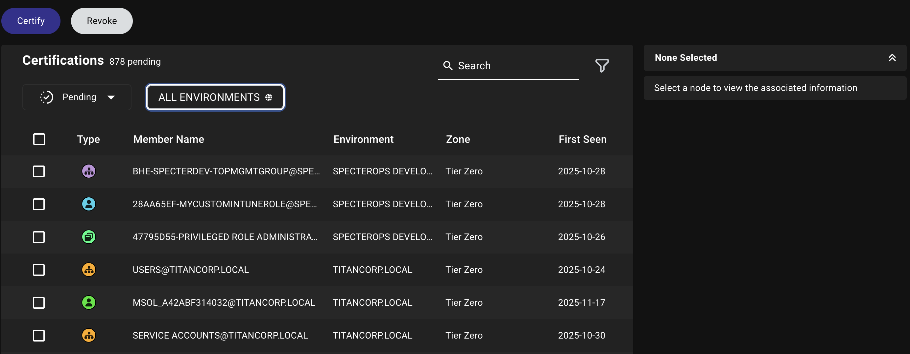Select the green role icon for 47795D55-PRIVILEGED ROLE ADMINISTRATOR
This screenshot has height=354, width=910.
[x=88, y=237]
